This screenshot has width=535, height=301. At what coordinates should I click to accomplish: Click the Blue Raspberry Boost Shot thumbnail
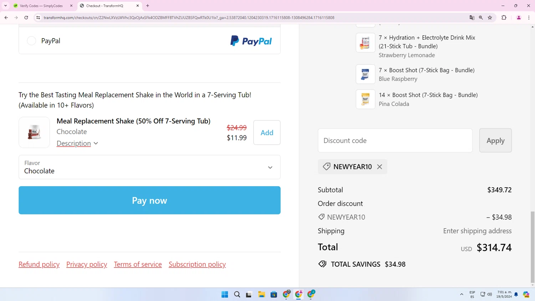point(365,74)
